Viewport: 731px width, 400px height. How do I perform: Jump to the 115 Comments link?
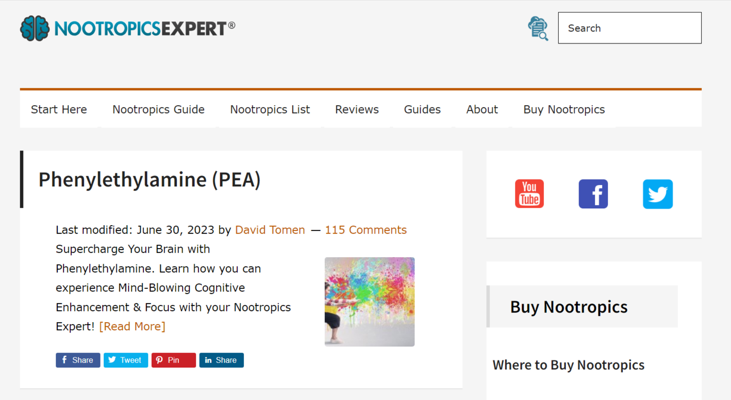(x=366, y=230)
